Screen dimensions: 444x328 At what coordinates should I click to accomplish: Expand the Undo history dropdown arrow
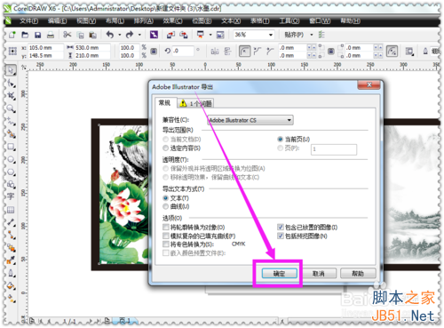120,35
